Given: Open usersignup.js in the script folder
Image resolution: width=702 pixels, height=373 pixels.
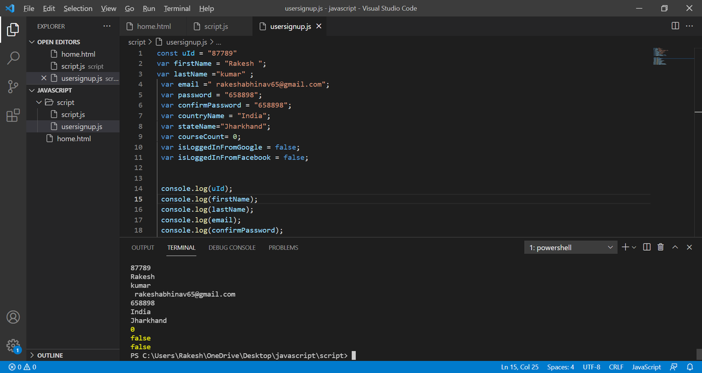Looking at the screenshot, I should pyautogui.click(x=73, y=127).
